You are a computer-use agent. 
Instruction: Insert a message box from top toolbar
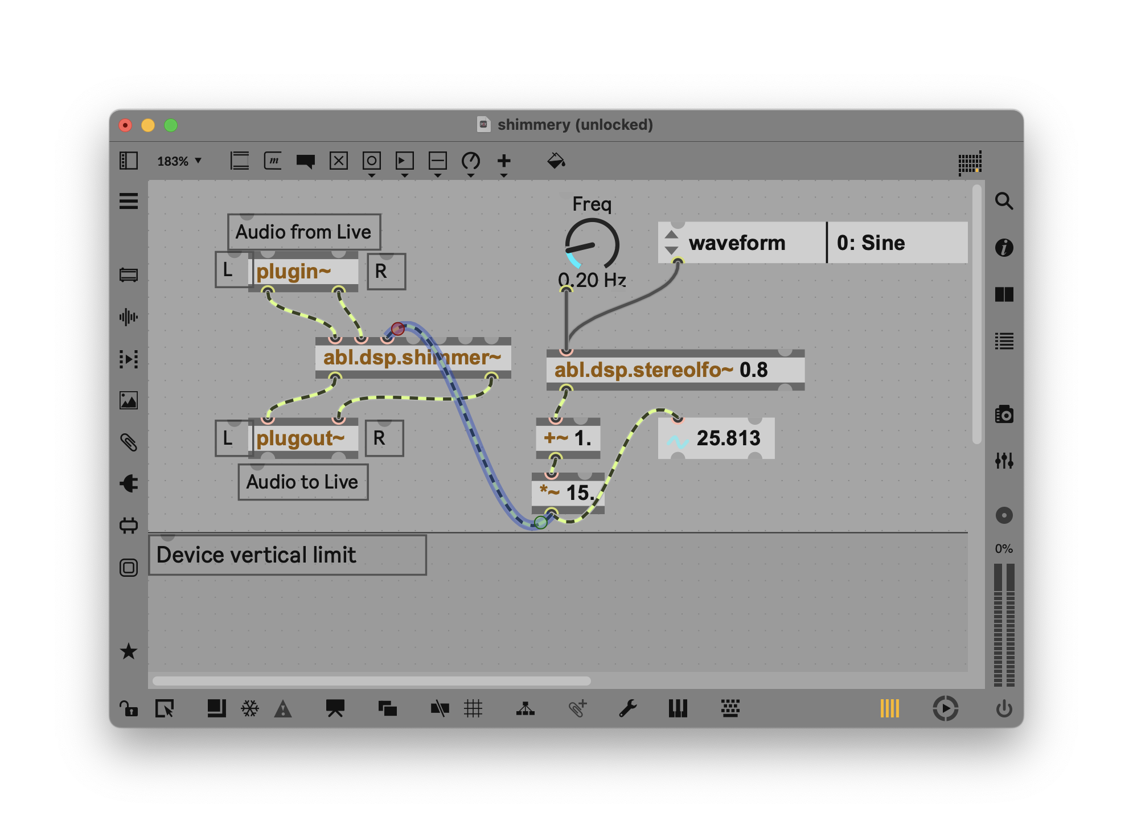click(x=273, y=161)
